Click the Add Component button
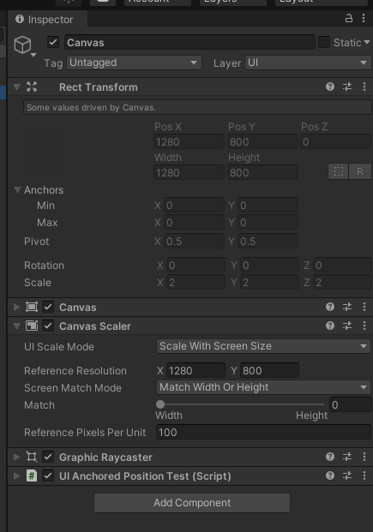 192,503
